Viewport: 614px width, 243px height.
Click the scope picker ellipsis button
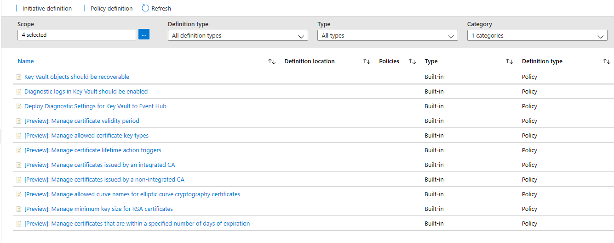coord(144,35)
